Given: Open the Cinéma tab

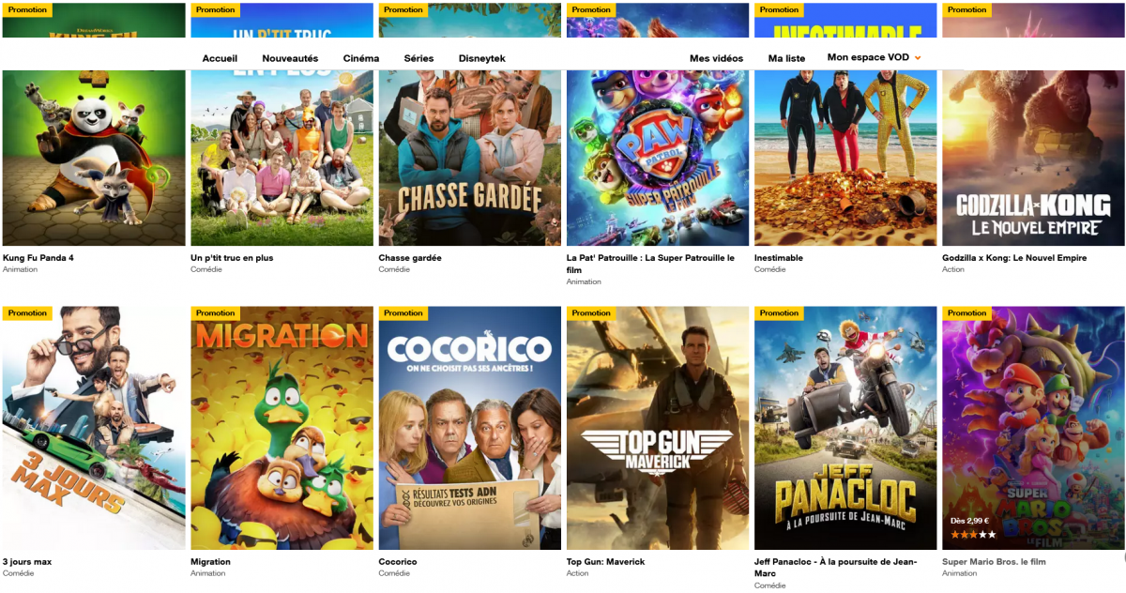Looking at the screenshot, I should tap(361, 58).
